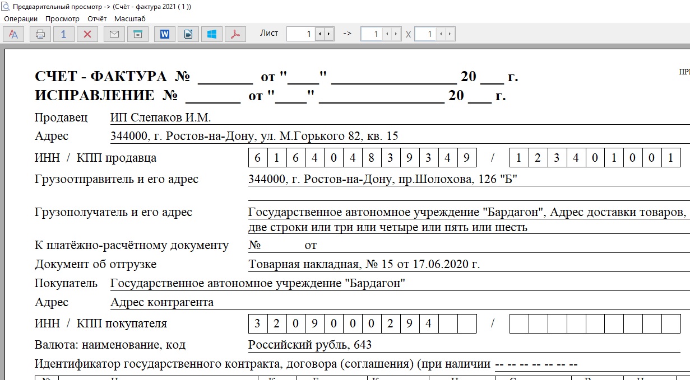Increase the last field after X using right arrow
Viewport: 690px width, 380px height.
click(x=450, y=34)
